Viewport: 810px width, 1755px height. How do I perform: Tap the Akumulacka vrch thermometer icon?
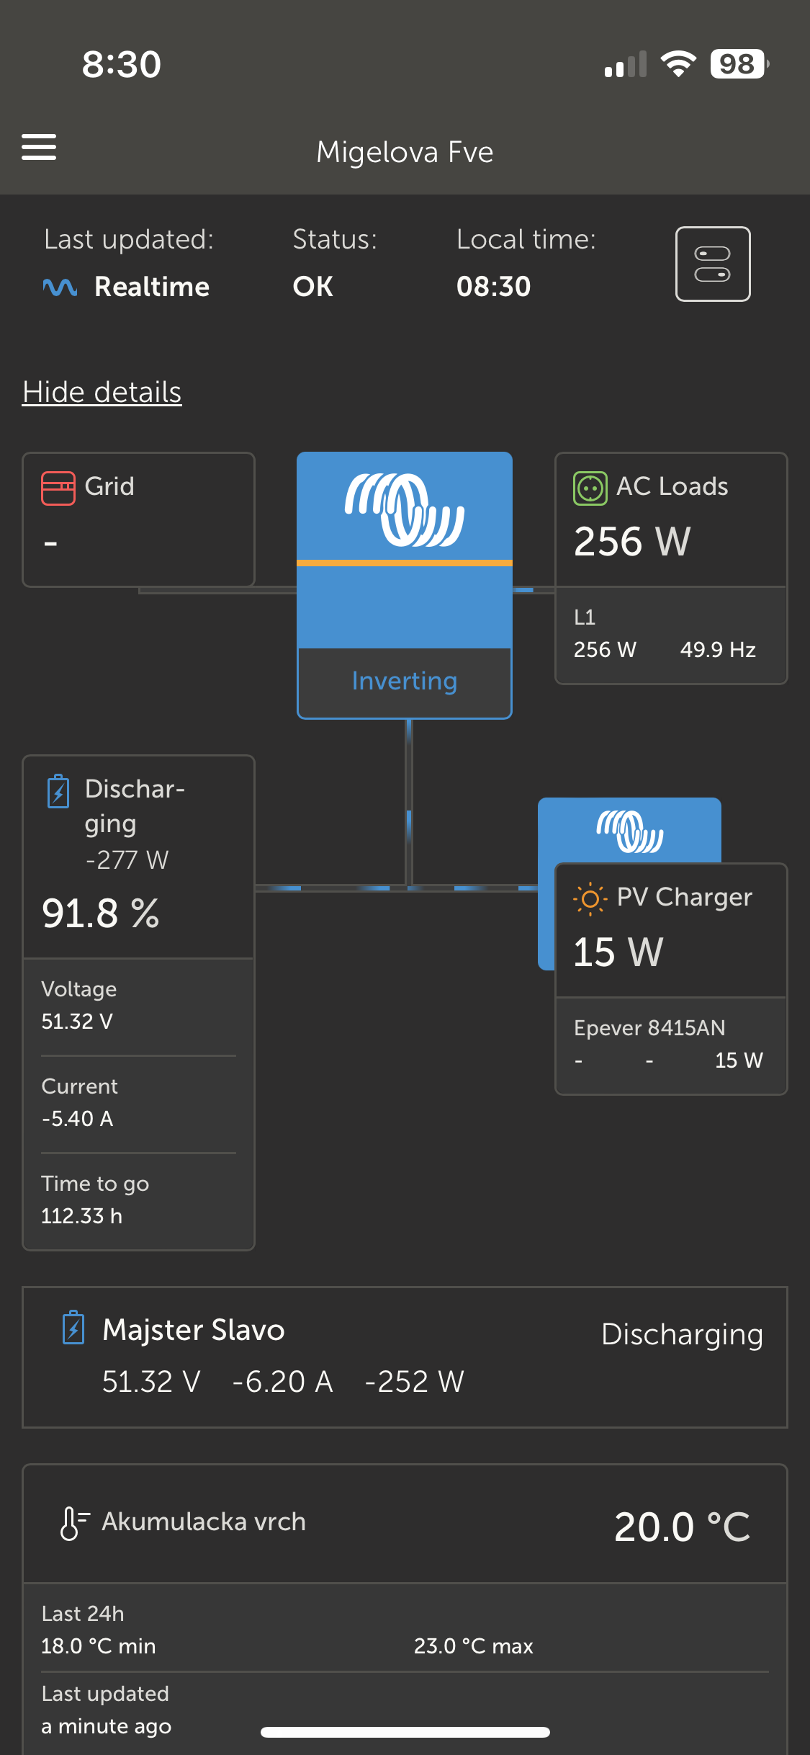[x=73, y=1522]
